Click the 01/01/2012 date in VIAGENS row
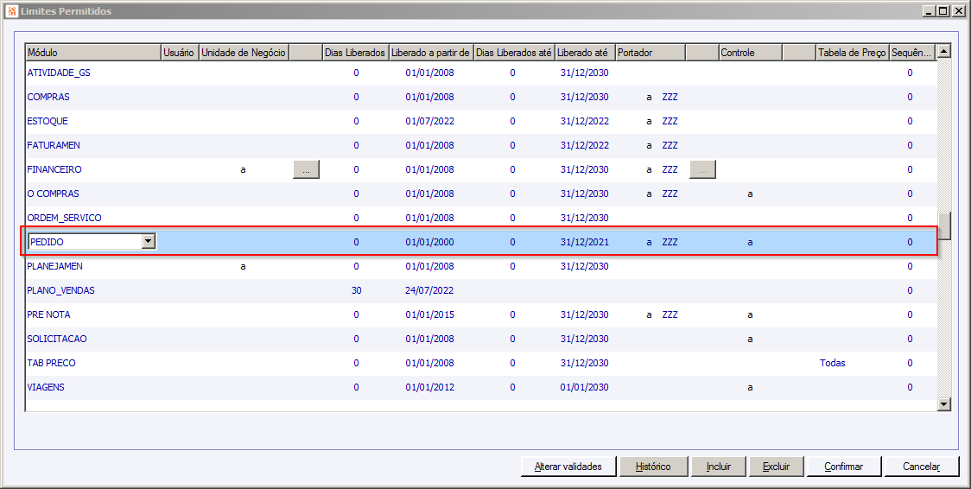Viewport: 971px width, 489px height. [x=429, y=387]
